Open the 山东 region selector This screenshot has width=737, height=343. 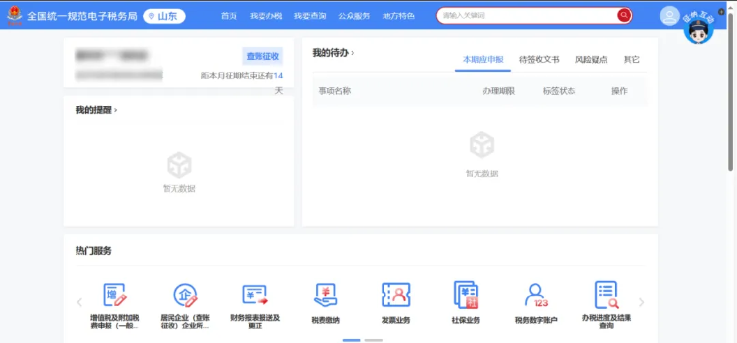click(164, 16)
